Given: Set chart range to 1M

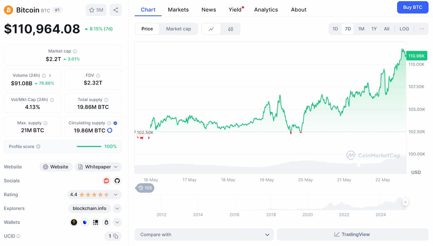Looking at the screenshot, I should pyautogui.click(x=361, y=29).
